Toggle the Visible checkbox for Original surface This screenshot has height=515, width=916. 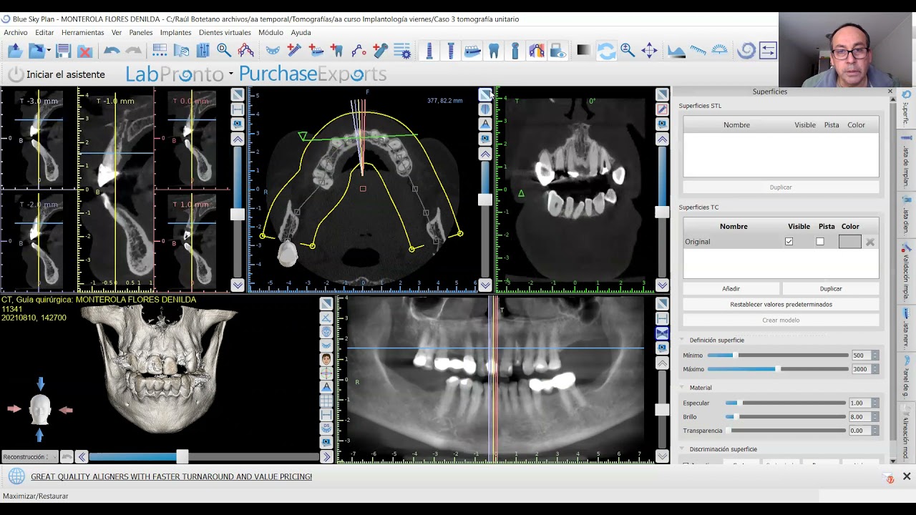coord(789,242)
